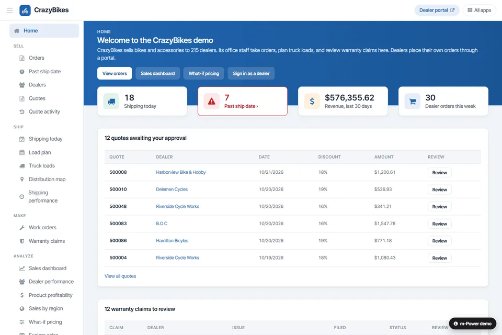The height and width of the screenshot is (335, 502).
Task: Click the green truck icon on Shipping today card
Action: click(111, 102)
